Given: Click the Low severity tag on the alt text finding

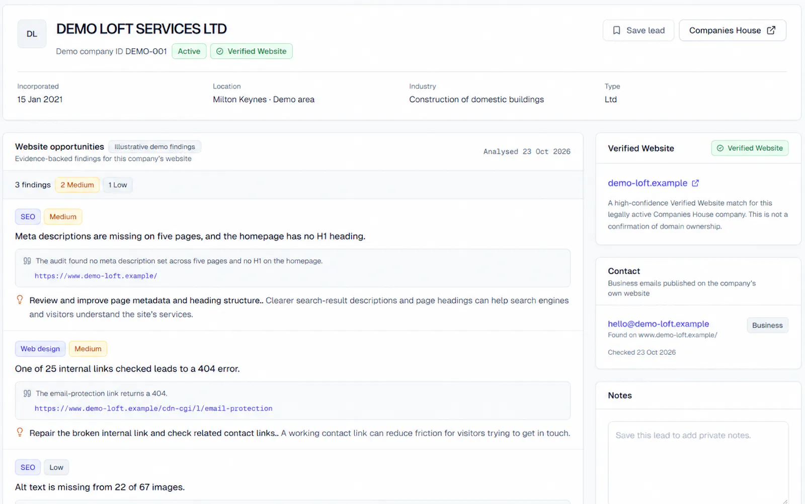Looking at the screenshot, I should (x=56, y=467).
